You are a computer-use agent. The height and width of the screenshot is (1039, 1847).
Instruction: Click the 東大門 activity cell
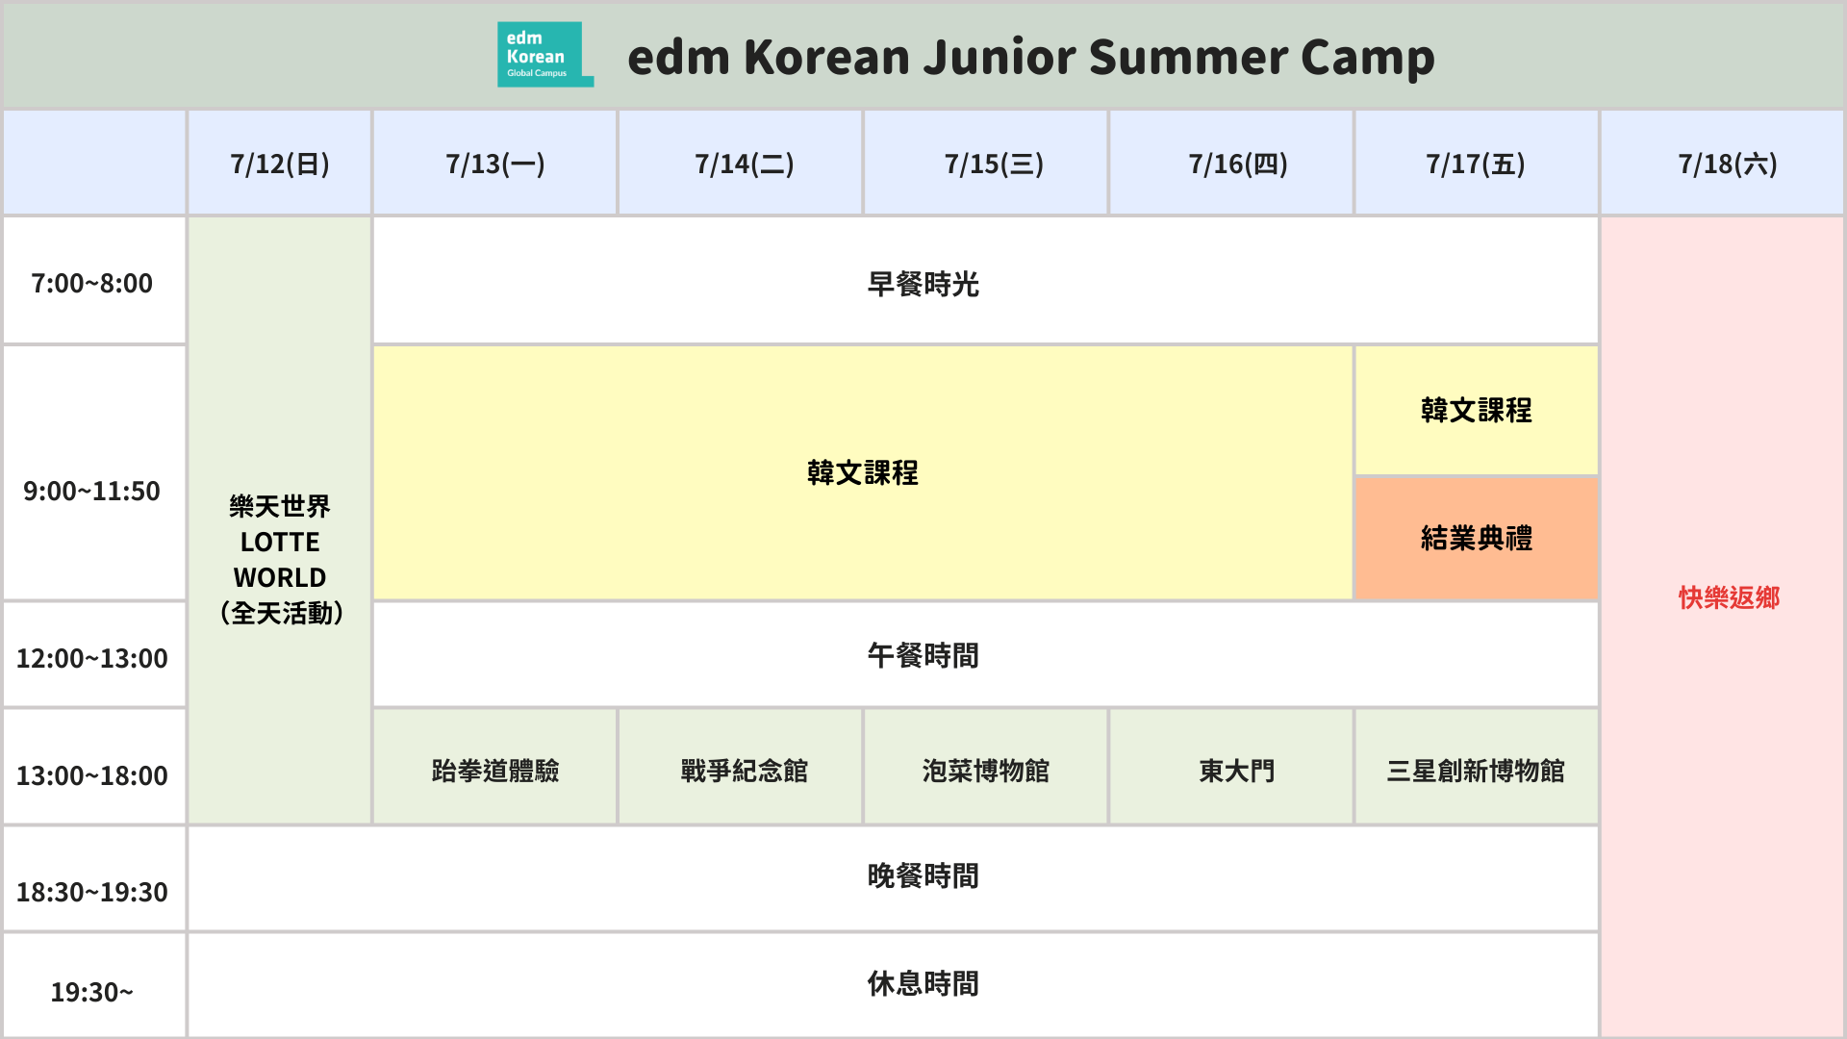1237,771
